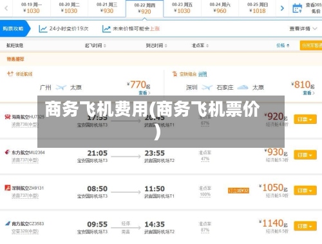Click the 47% punctuality rate
322x244 pixels.
(x=205, y=159)
